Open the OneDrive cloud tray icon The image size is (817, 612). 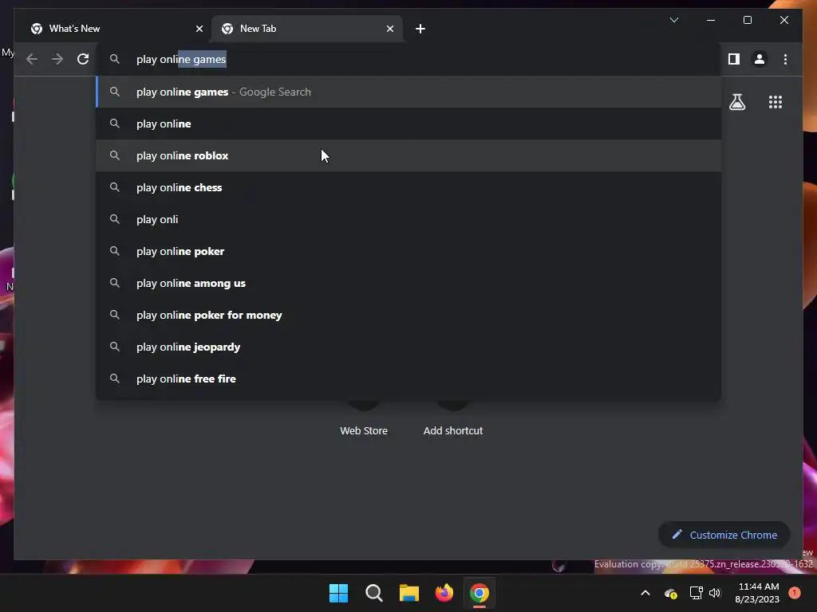[670, 593]
